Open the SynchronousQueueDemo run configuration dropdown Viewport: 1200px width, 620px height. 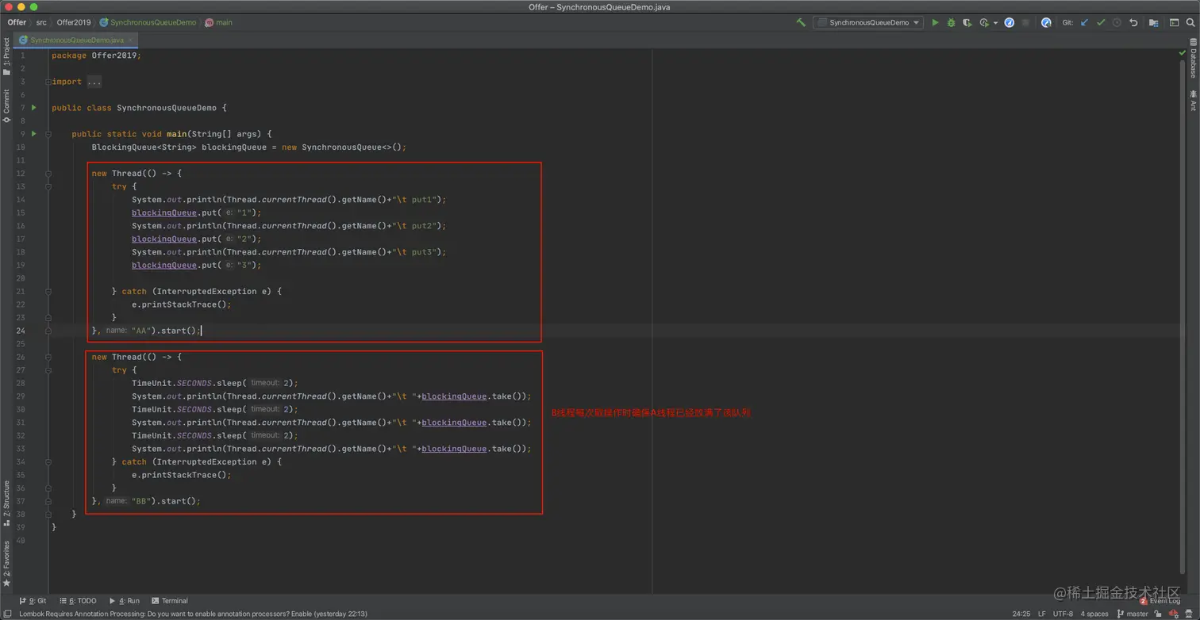coord(868,23)
